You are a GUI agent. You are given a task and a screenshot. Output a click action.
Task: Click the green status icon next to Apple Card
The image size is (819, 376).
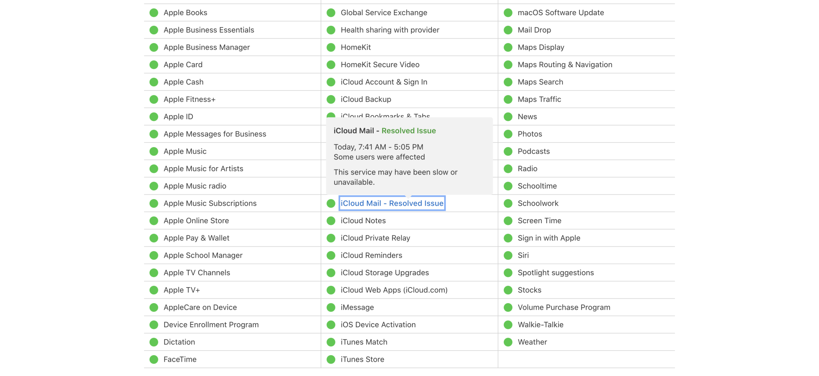(154, 65)
